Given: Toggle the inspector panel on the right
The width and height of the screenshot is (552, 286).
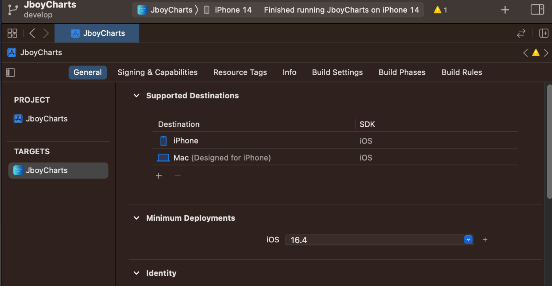Looking at the screenshot, I should click(x=537, y=10).
